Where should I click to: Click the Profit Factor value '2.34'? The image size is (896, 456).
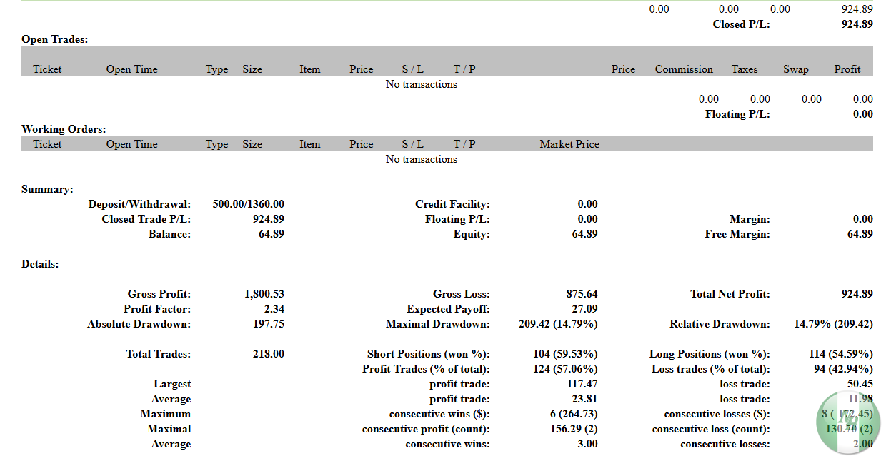pyautogui.click(x=274, y=309)
